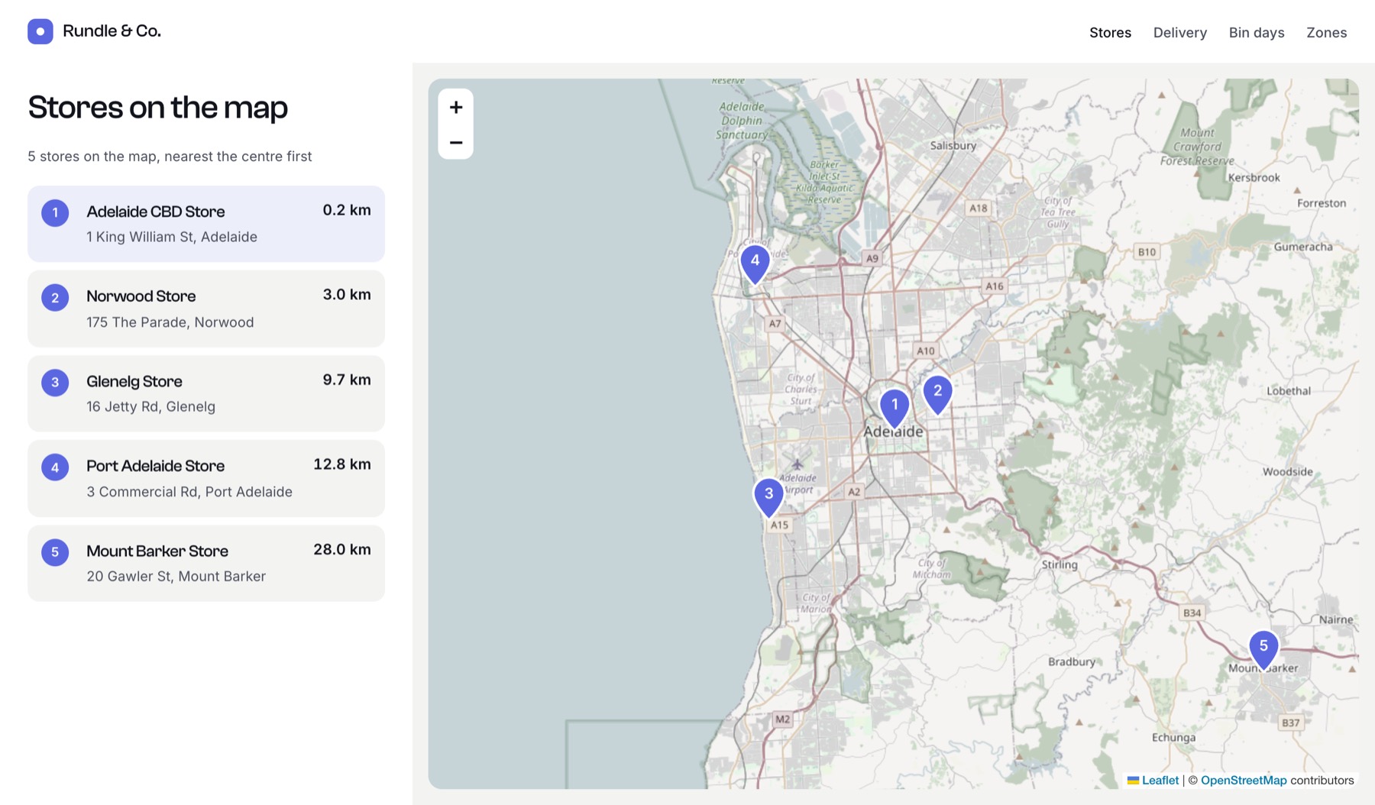Viewport: 1375px width, 805px height.
Task: Select map pin 4 at Port Adelaide
Action: (x=755, y=264)
